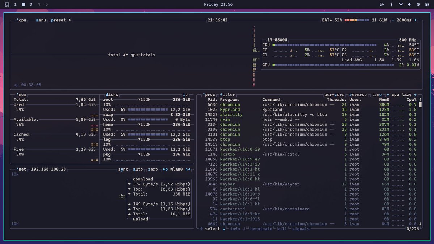Switch to workspace 1

(x=15, y=4)
